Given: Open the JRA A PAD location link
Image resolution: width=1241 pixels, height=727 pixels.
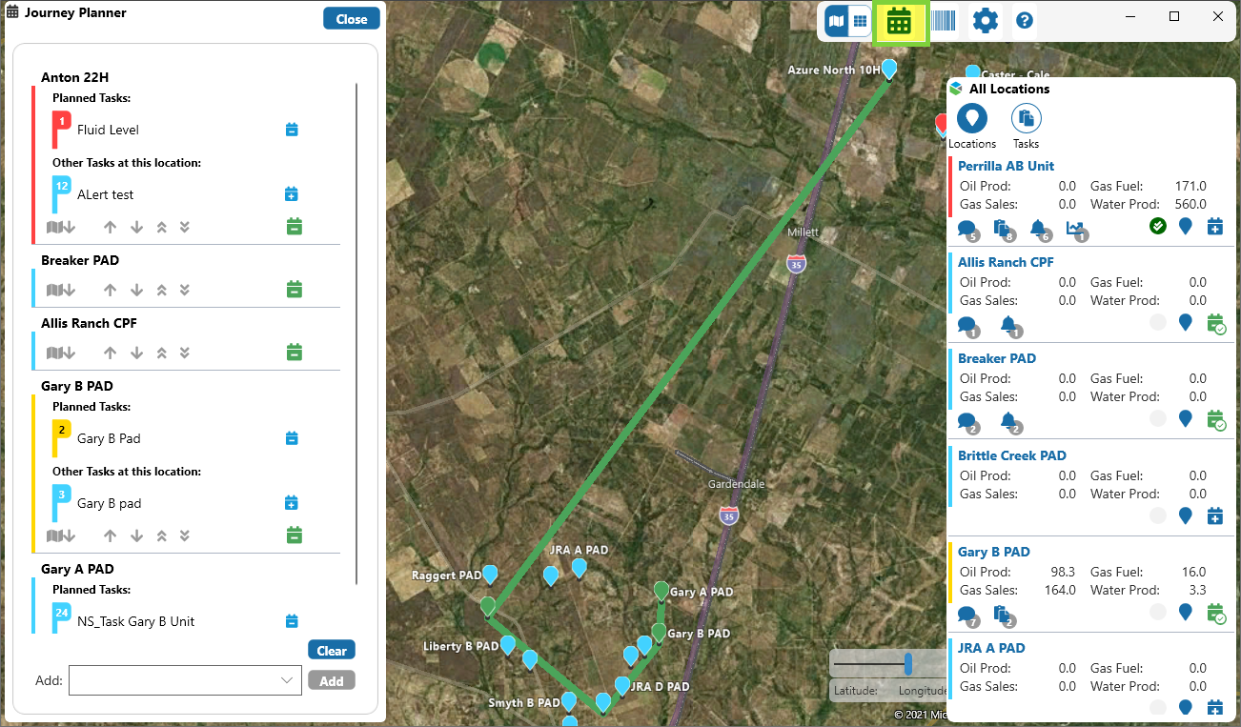Looking at the screenshot, I should click(991, 648).
